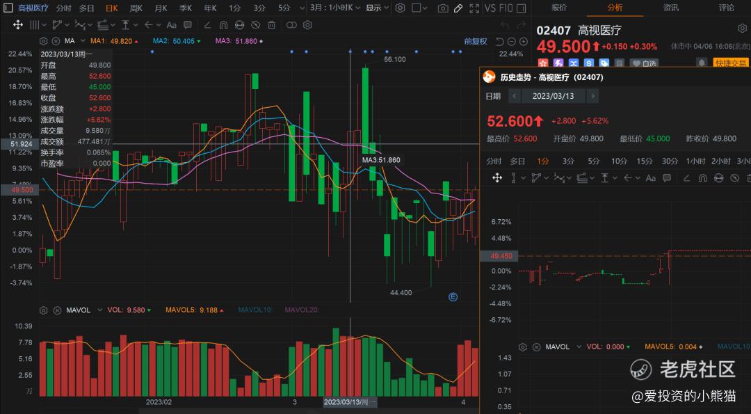Click the 2023/03/13 date field
This screenshot has height=414, width=751.
click(554, 96)
